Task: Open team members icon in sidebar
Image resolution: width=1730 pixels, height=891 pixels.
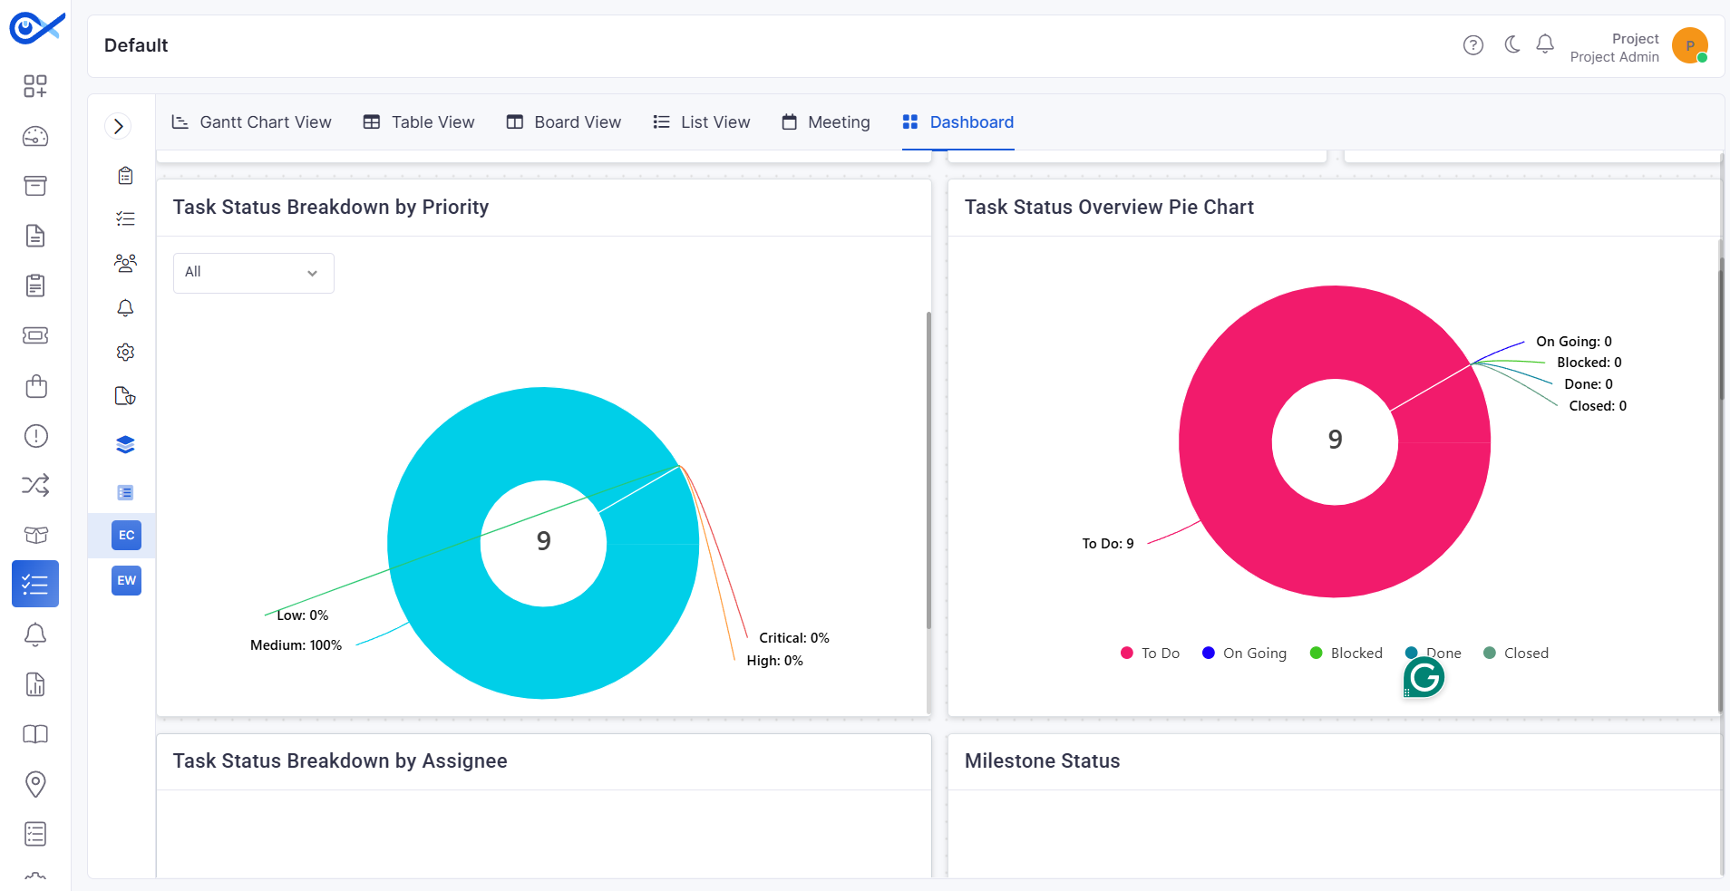Action: (x=125, y=263)
